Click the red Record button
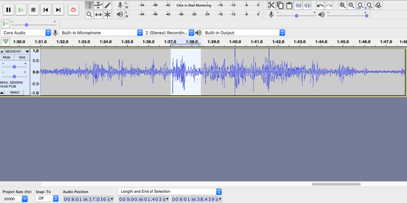 73,9
